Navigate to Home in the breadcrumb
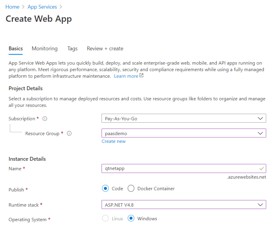The image size is (276, 228). coord(13,7)
